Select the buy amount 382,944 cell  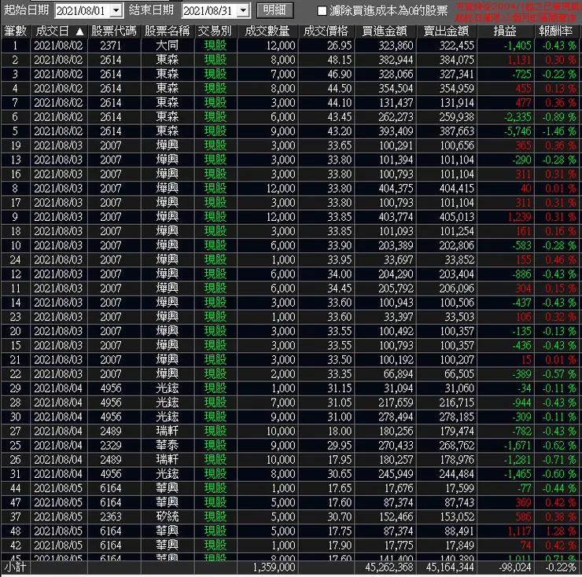[x=385, y=60]
